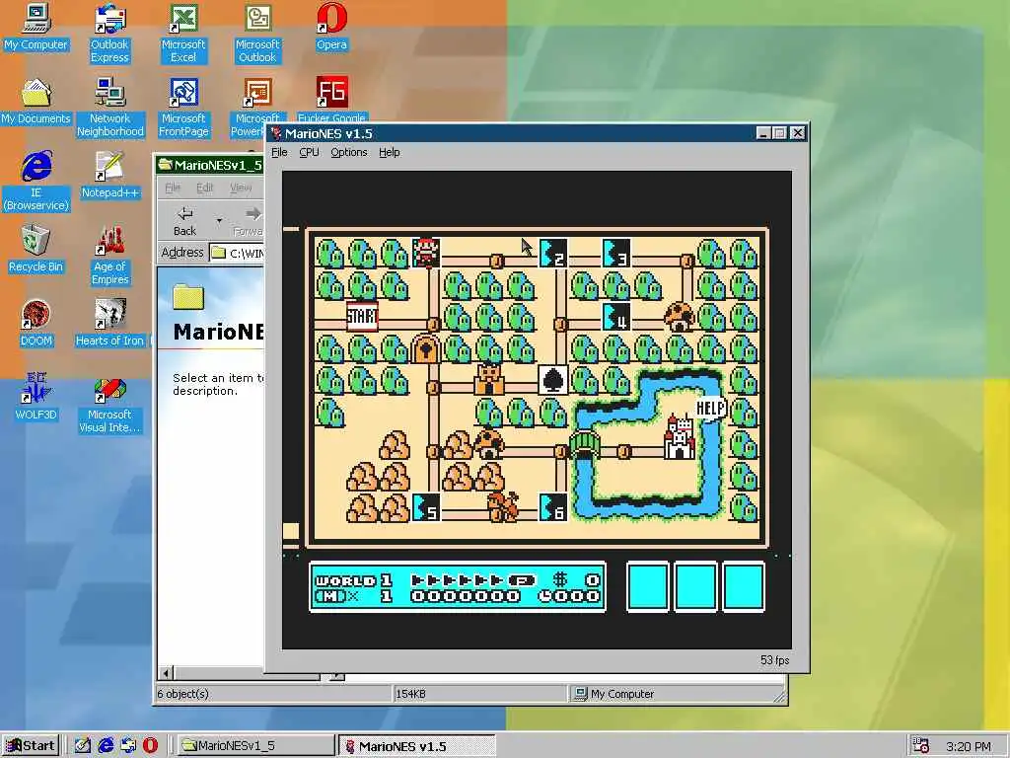Click the START tile on the map
The image size is (1010, 758).
pos(362,317)
